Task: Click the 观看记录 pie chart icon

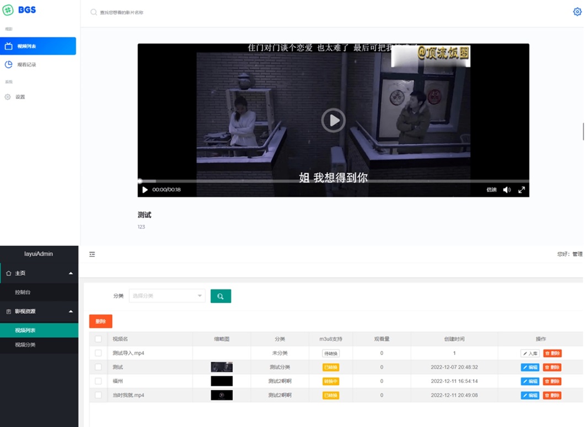Action: (x=9, y=64)
